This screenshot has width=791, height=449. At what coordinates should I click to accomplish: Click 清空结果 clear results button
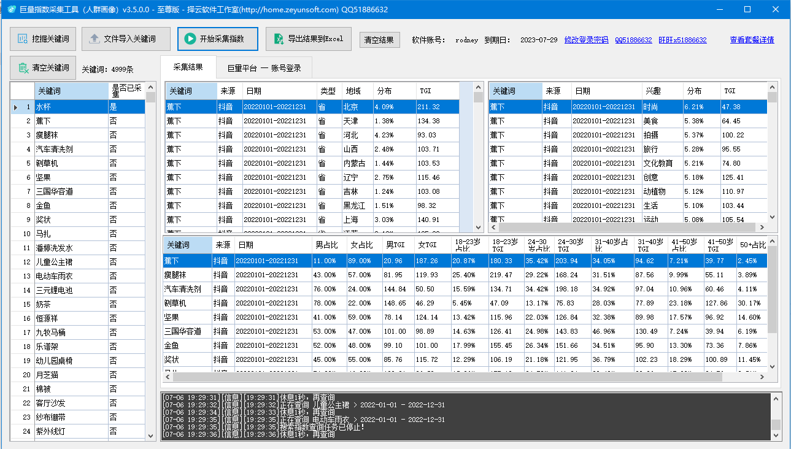[x=379, y=40]
